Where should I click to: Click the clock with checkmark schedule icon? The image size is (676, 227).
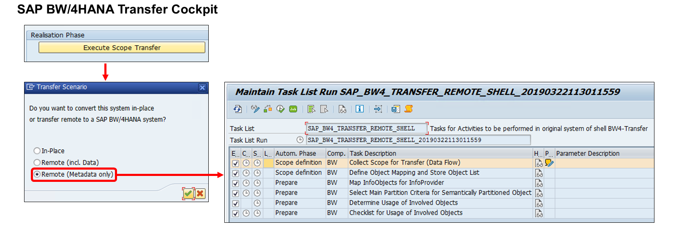pyautogui.click(x=281, y=109)
